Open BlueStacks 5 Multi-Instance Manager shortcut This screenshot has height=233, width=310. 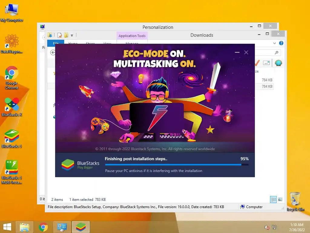pyautogui.click(x=12, y=172)
